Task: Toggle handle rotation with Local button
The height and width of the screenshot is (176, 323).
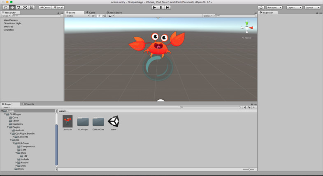Action: 58,7
